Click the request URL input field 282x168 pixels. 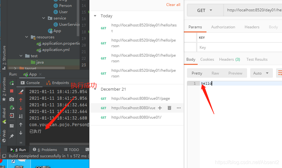coord(253,10)
